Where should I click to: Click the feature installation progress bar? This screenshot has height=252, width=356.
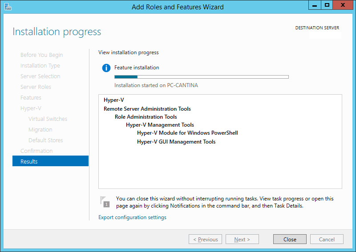click(x=202, y=77)
